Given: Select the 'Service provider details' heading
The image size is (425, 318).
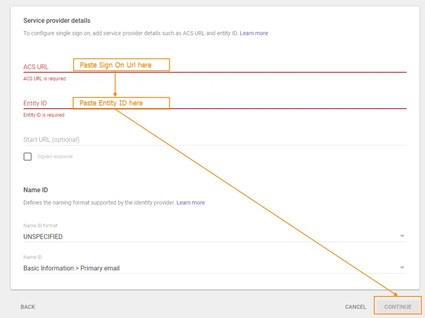Looking at the screenshot, I should 57,21.
